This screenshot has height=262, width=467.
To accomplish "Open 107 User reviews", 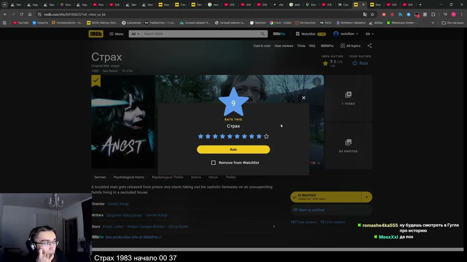I will tap(304, 222).
